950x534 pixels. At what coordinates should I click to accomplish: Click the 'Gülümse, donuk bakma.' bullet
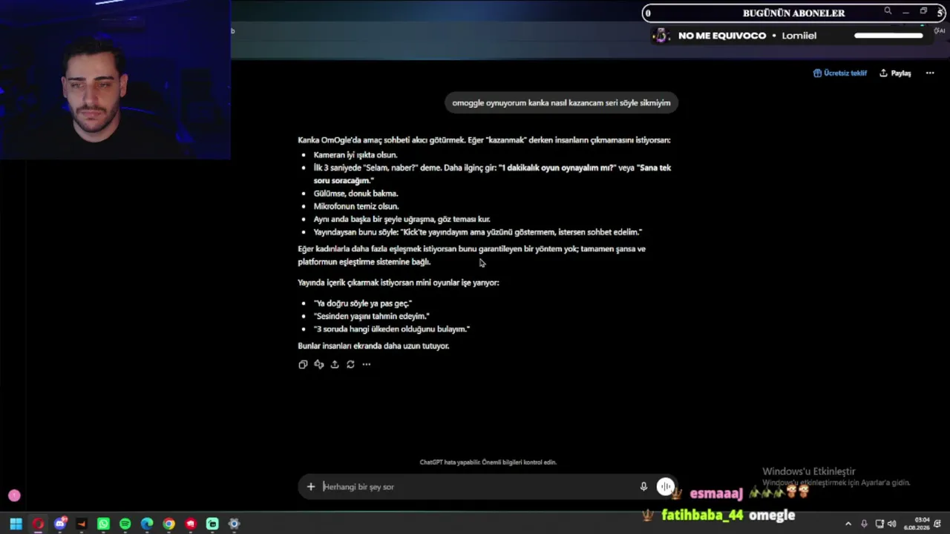(356, 194)
